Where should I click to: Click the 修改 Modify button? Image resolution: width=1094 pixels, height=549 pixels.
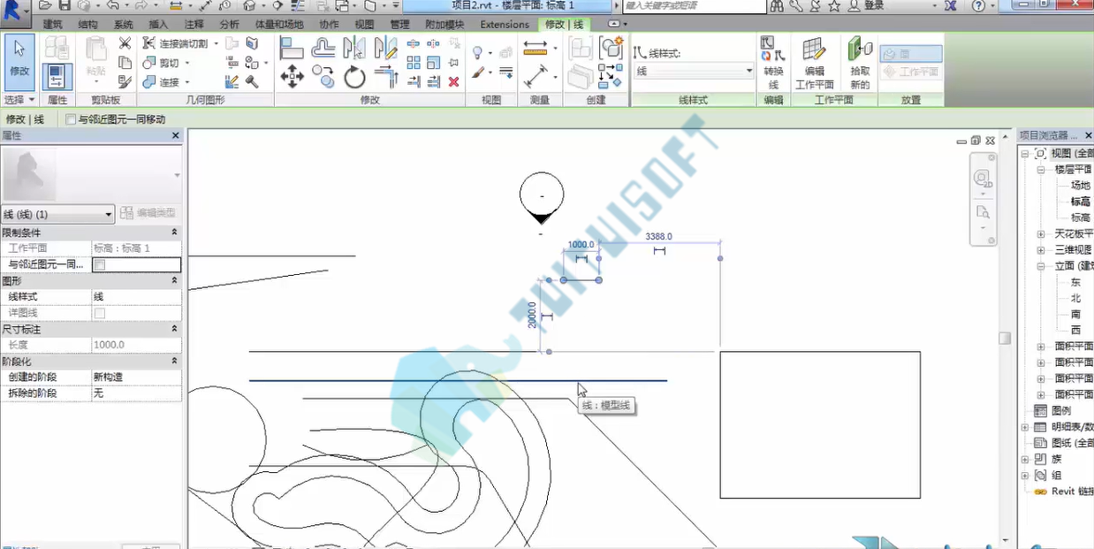click(19, 62)
